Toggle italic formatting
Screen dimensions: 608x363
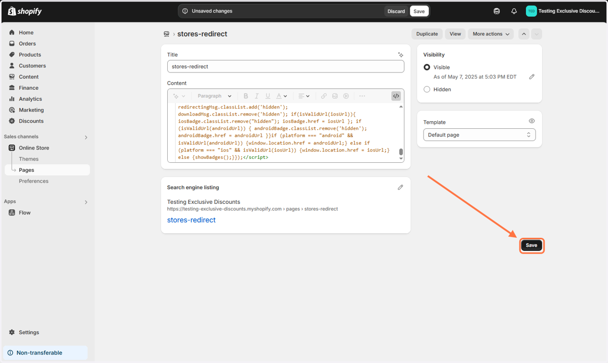257,96
